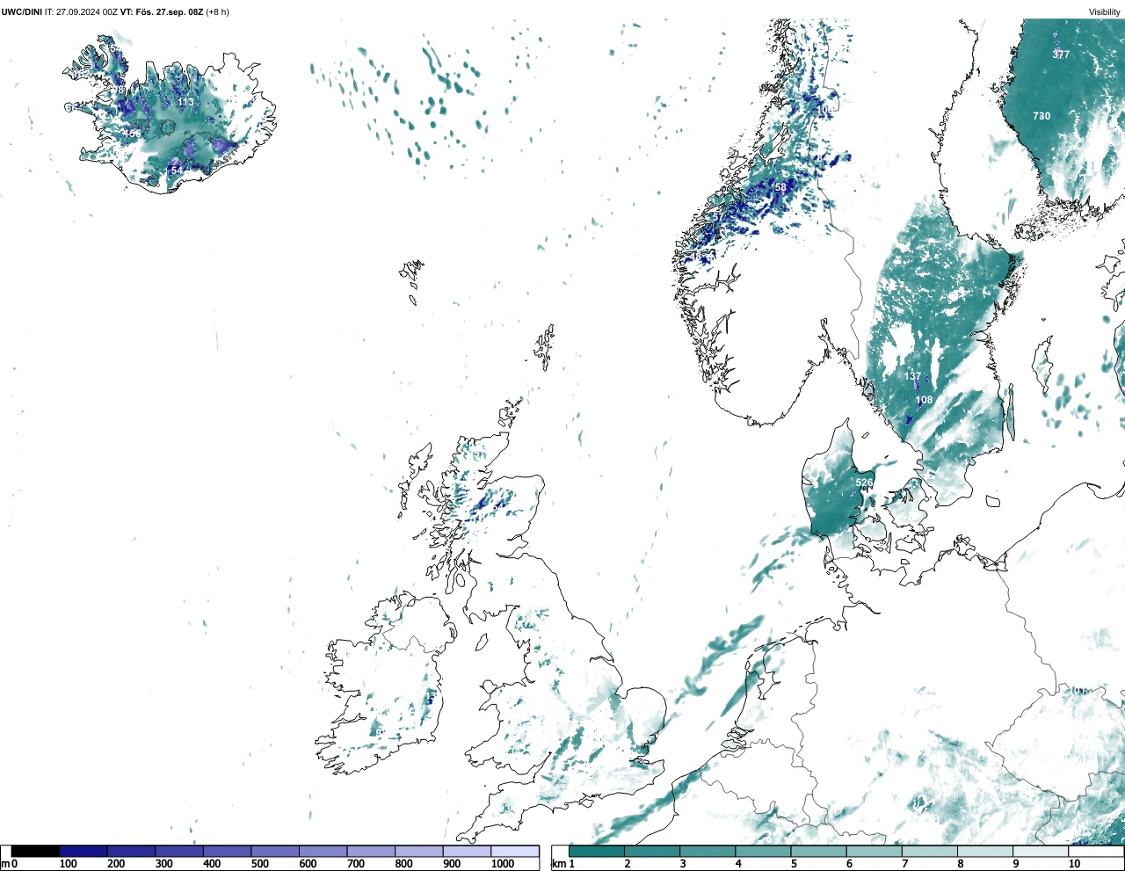
Task: Click the lightest swatch above 1000 m
Action: coord(515,851)
